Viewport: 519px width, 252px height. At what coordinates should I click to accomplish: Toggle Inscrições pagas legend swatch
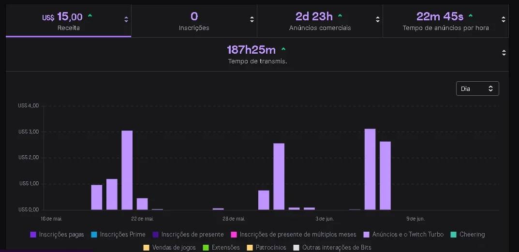point(33,235)
